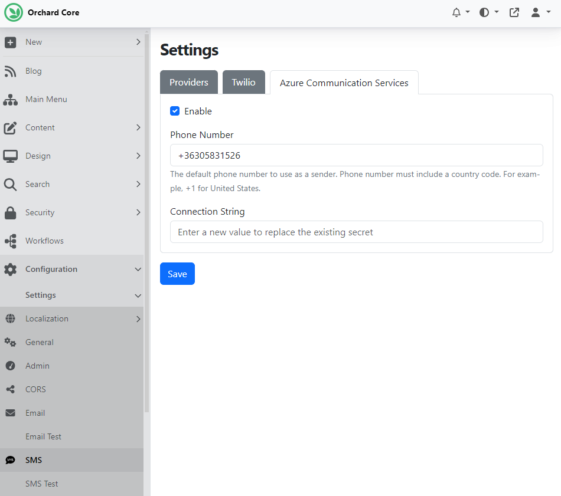Open CORS settings menu item
The image size is (561, 496).
[x=72, y=389]
